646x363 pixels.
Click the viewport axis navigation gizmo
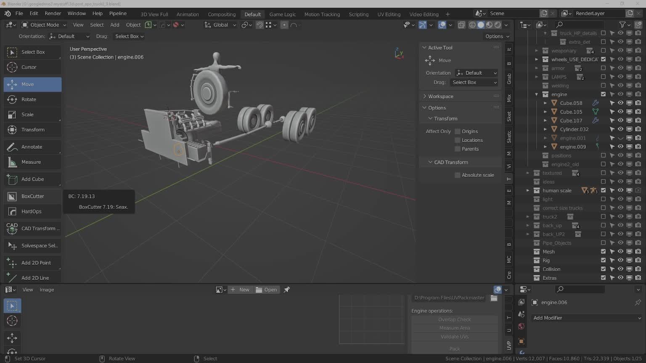(399, 53)
